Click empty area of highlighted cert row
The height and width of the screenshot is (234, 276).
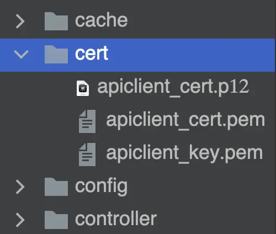pos(192,55)
